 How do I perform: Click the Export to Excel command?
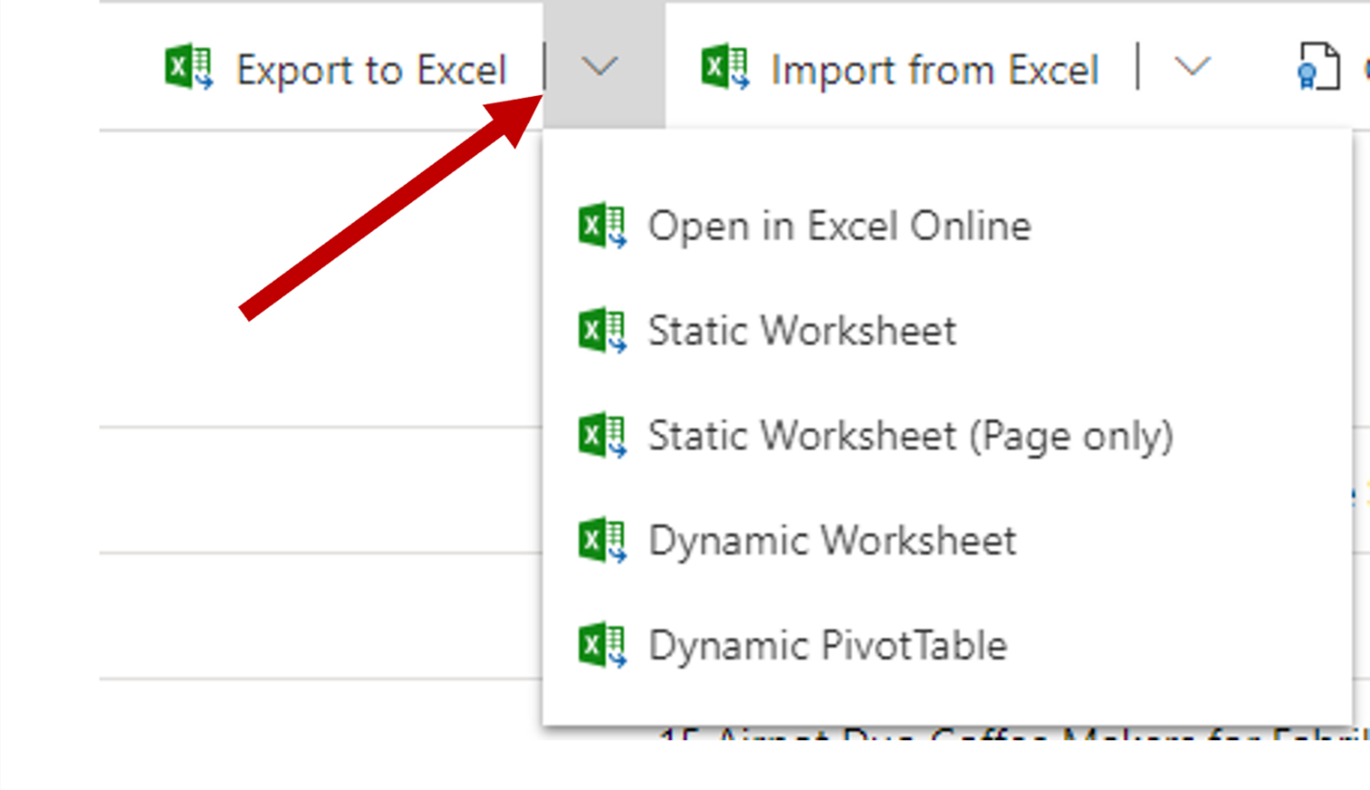click(373, 68)
